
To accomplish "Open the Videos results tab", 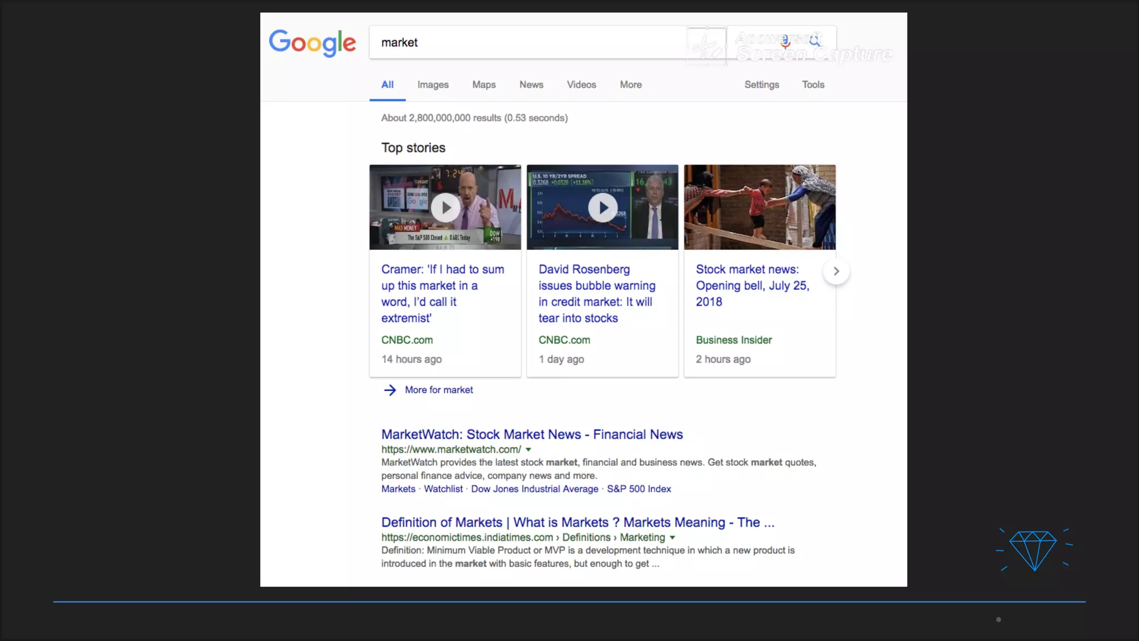I will click(581, 85).
